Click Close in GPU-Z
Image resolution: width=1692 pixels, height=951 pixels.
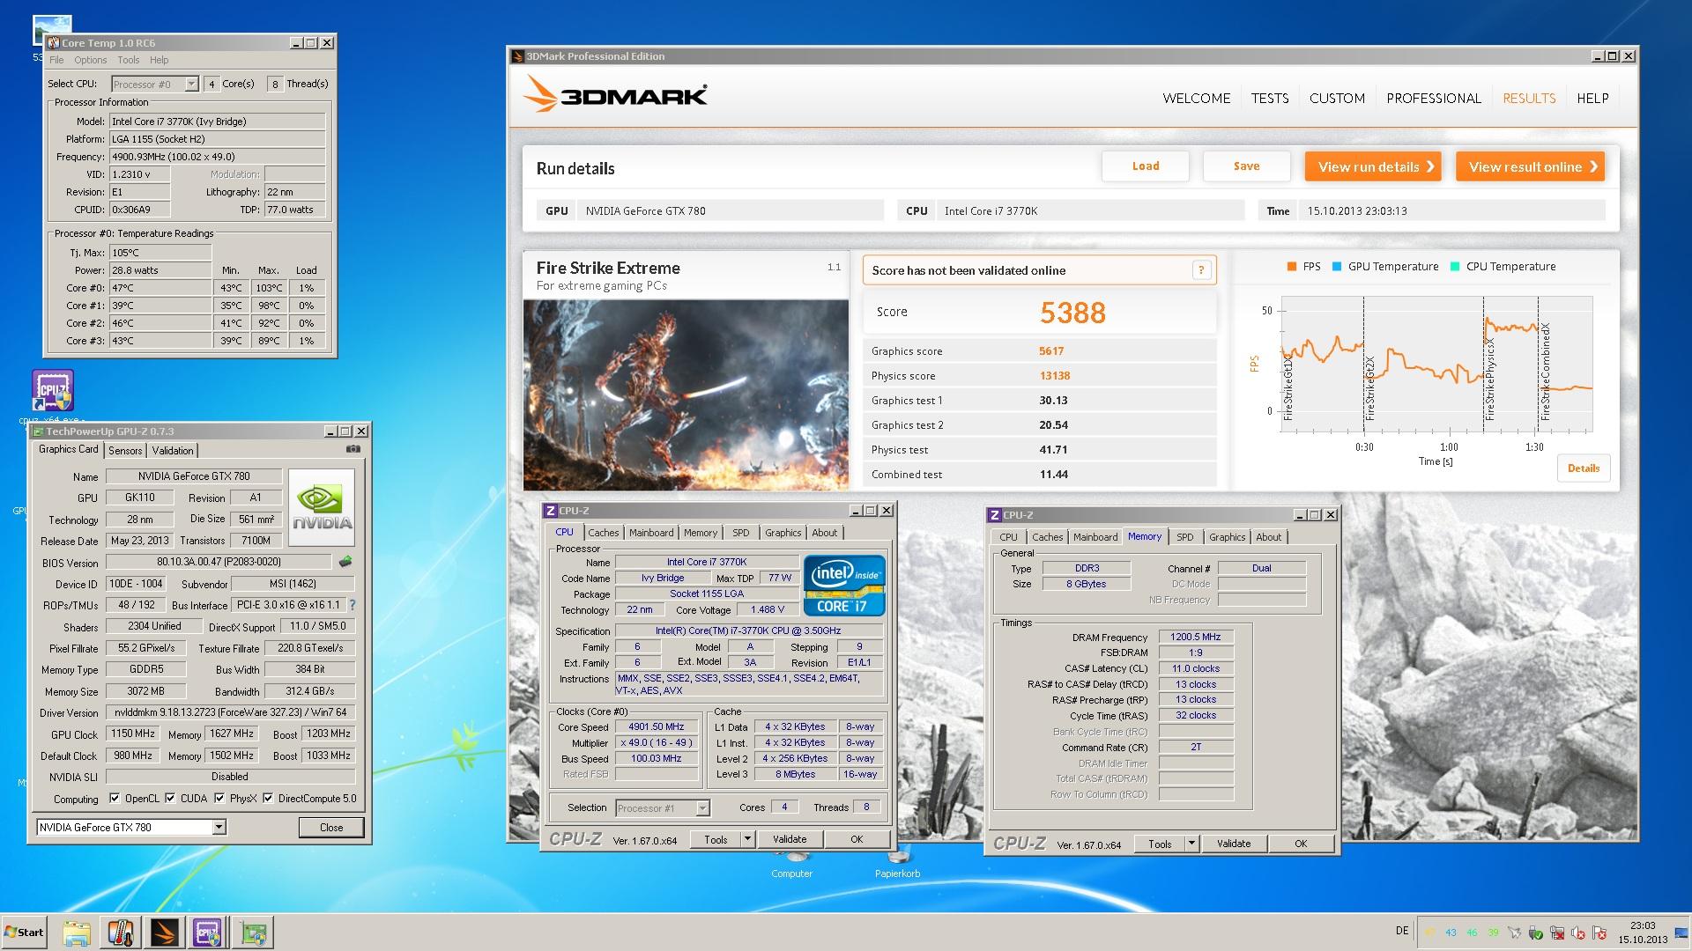coord(331,827)
